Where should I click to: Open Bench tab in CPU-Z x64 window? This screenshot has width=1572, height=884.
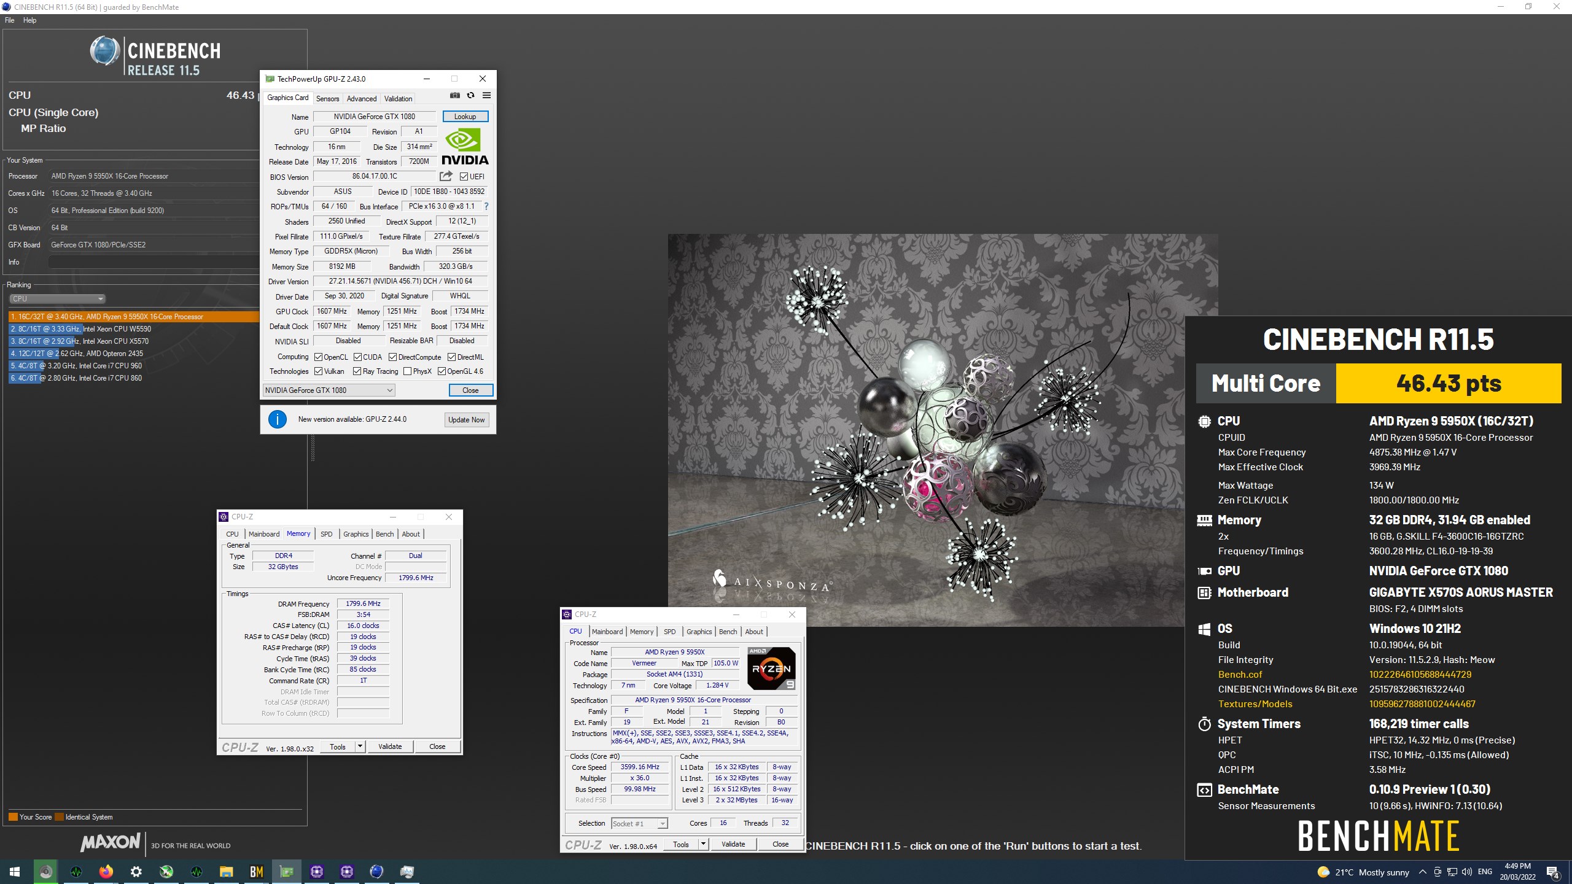728,632
